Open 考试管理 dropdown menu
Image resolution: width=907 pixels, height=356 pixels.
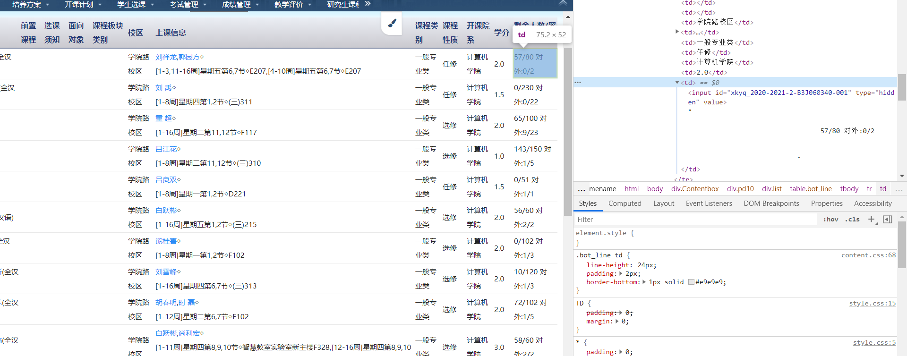pyautogui.click(x=188, y=5)
